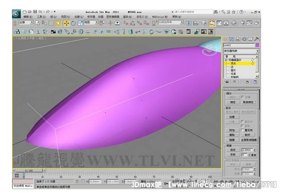Click the Align tool icon
The width and height of the screenshot is (291, 193).
click(x=196, y=23)
